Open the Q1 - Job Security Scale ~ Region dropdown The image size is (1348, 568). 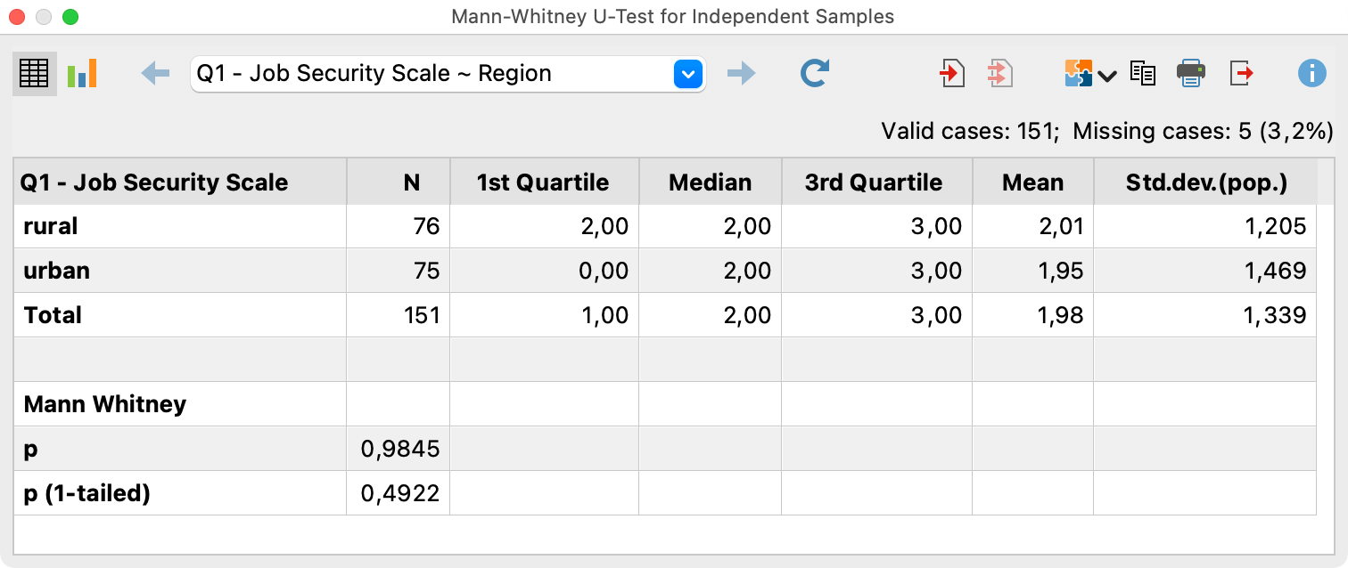click(687, 74)
